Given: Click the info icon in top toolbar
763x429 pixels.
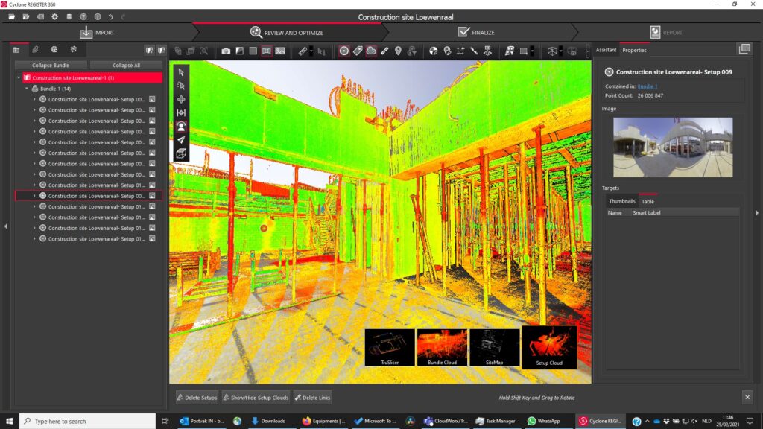Looking at the screenshot, I should (x=98, y=16).
